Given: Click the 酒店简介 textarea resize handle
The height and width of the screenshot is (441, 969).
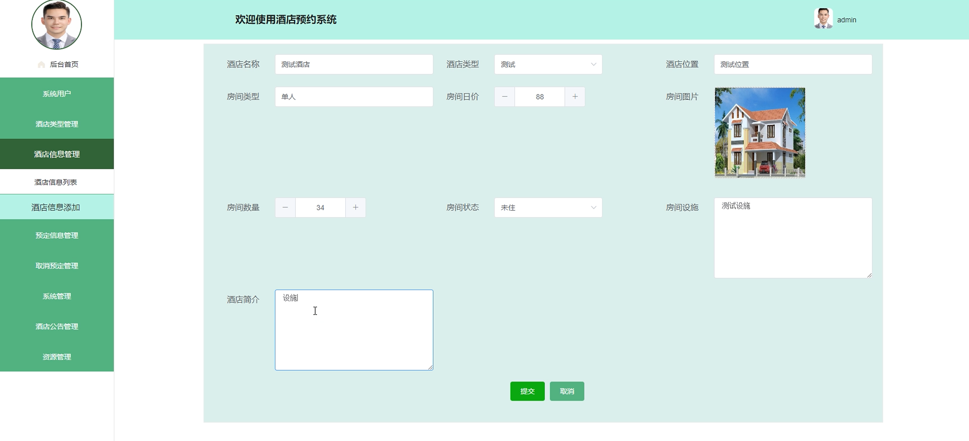Looking at the screenshot, I should point(430,367).
